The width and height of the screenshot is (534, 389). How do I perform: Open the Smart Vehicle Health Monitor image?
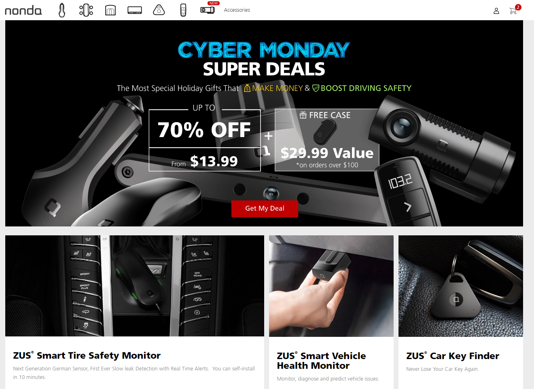tap(331, 286)
